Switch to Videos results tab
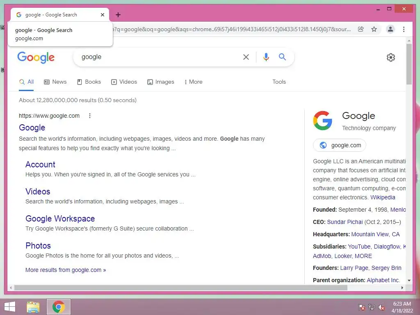The width and height of the screenshot is (420, 315). click(124, 82)
